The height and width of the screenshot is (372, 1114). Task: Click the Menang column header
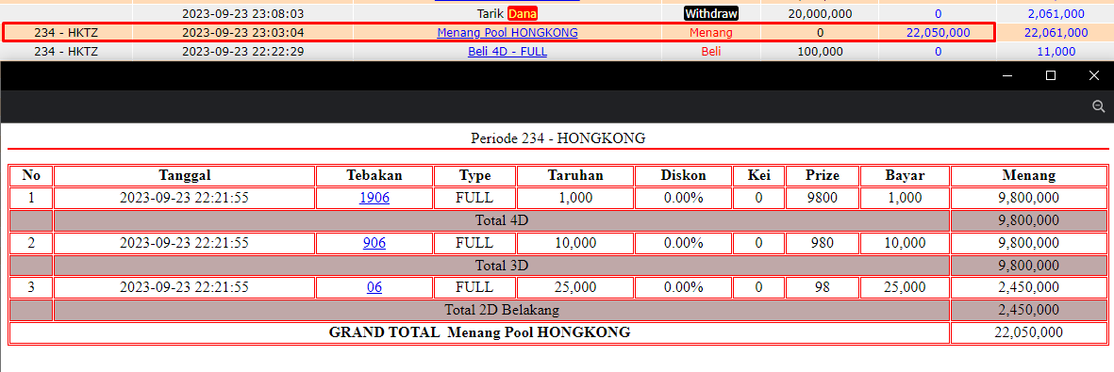(1029, 175)
